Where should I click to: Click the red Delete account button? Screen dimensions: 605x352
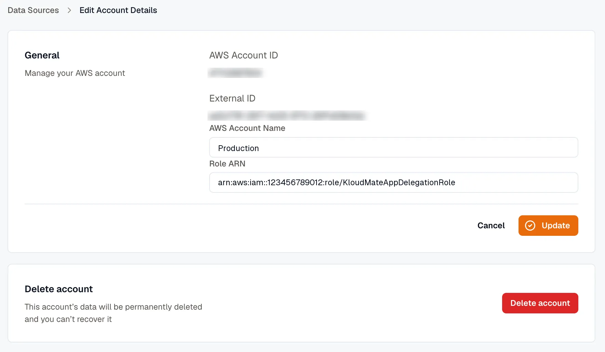point(540,303)
